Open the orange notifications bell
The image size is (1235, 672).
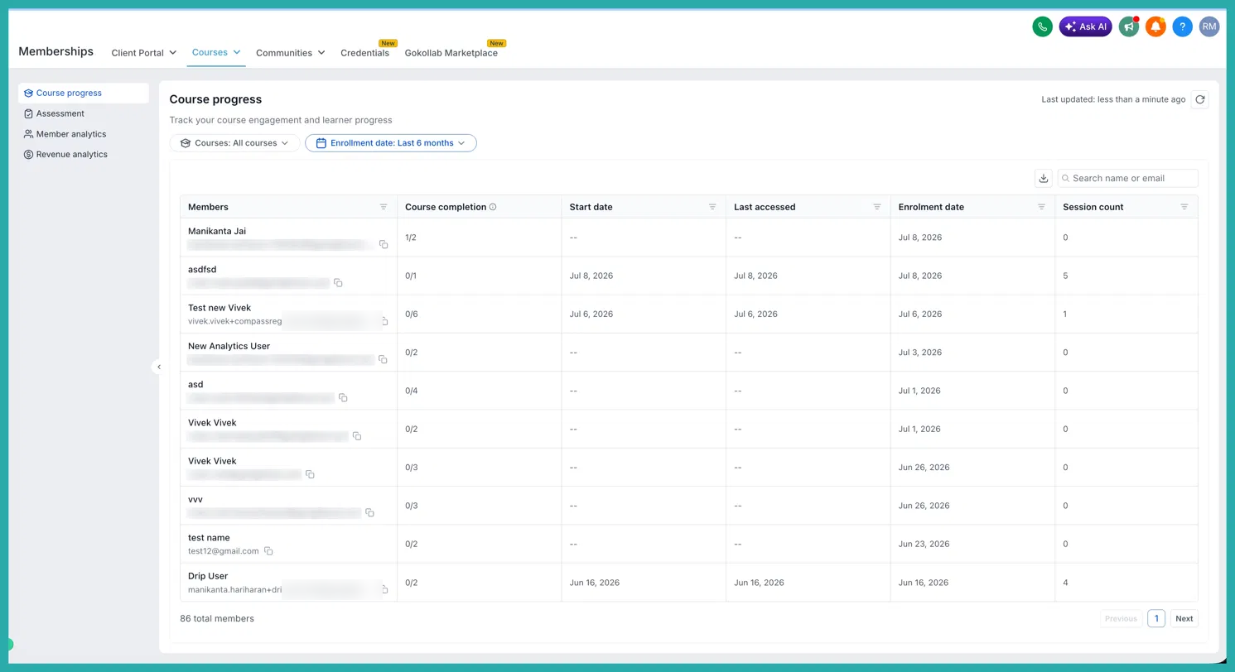click(1155, 26)
